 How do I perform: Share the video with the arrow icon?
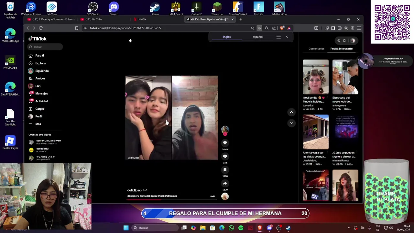(225, 183)
